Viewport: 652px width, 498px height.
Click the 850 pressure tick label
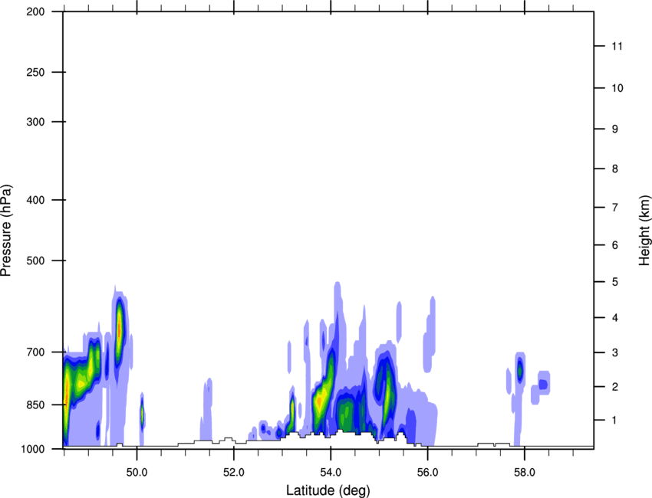[34, 405]
